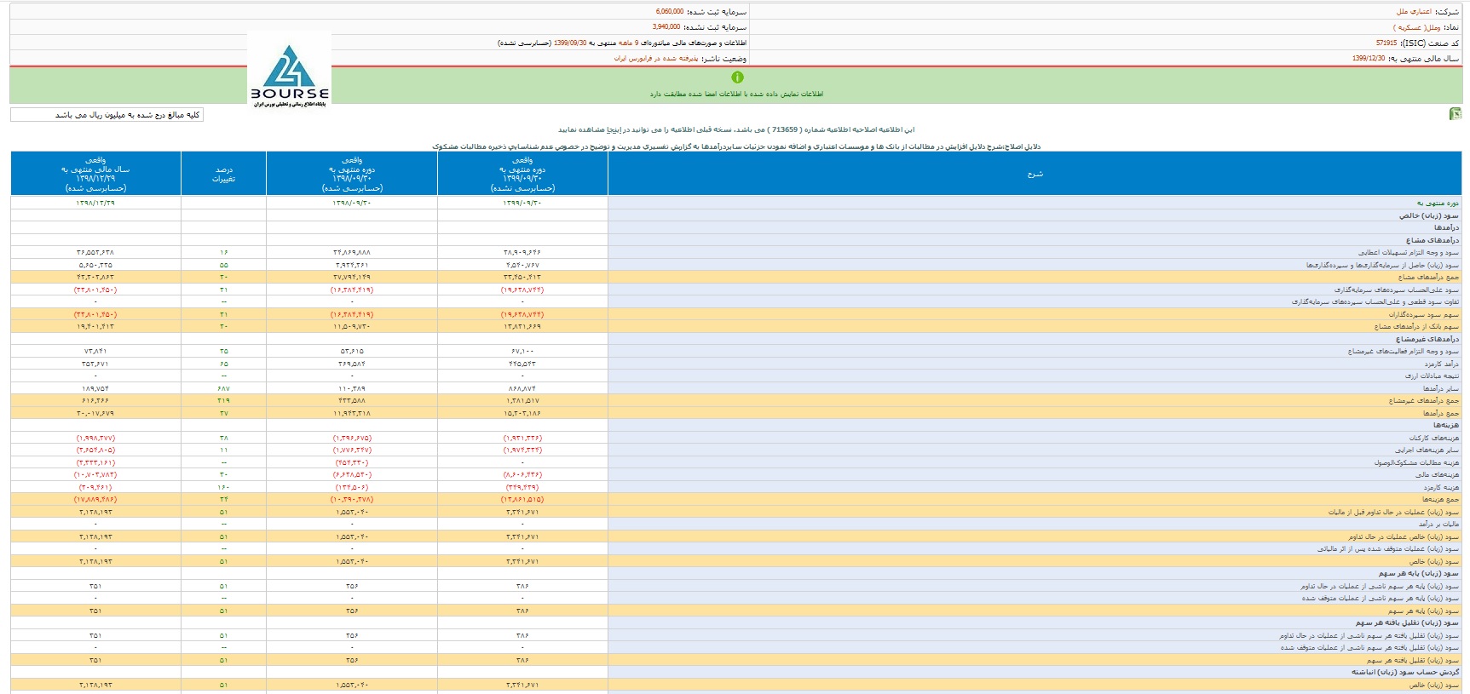Click the 16 percent change in the 'تسهیلات اعطایی' row

coord(223,253)
